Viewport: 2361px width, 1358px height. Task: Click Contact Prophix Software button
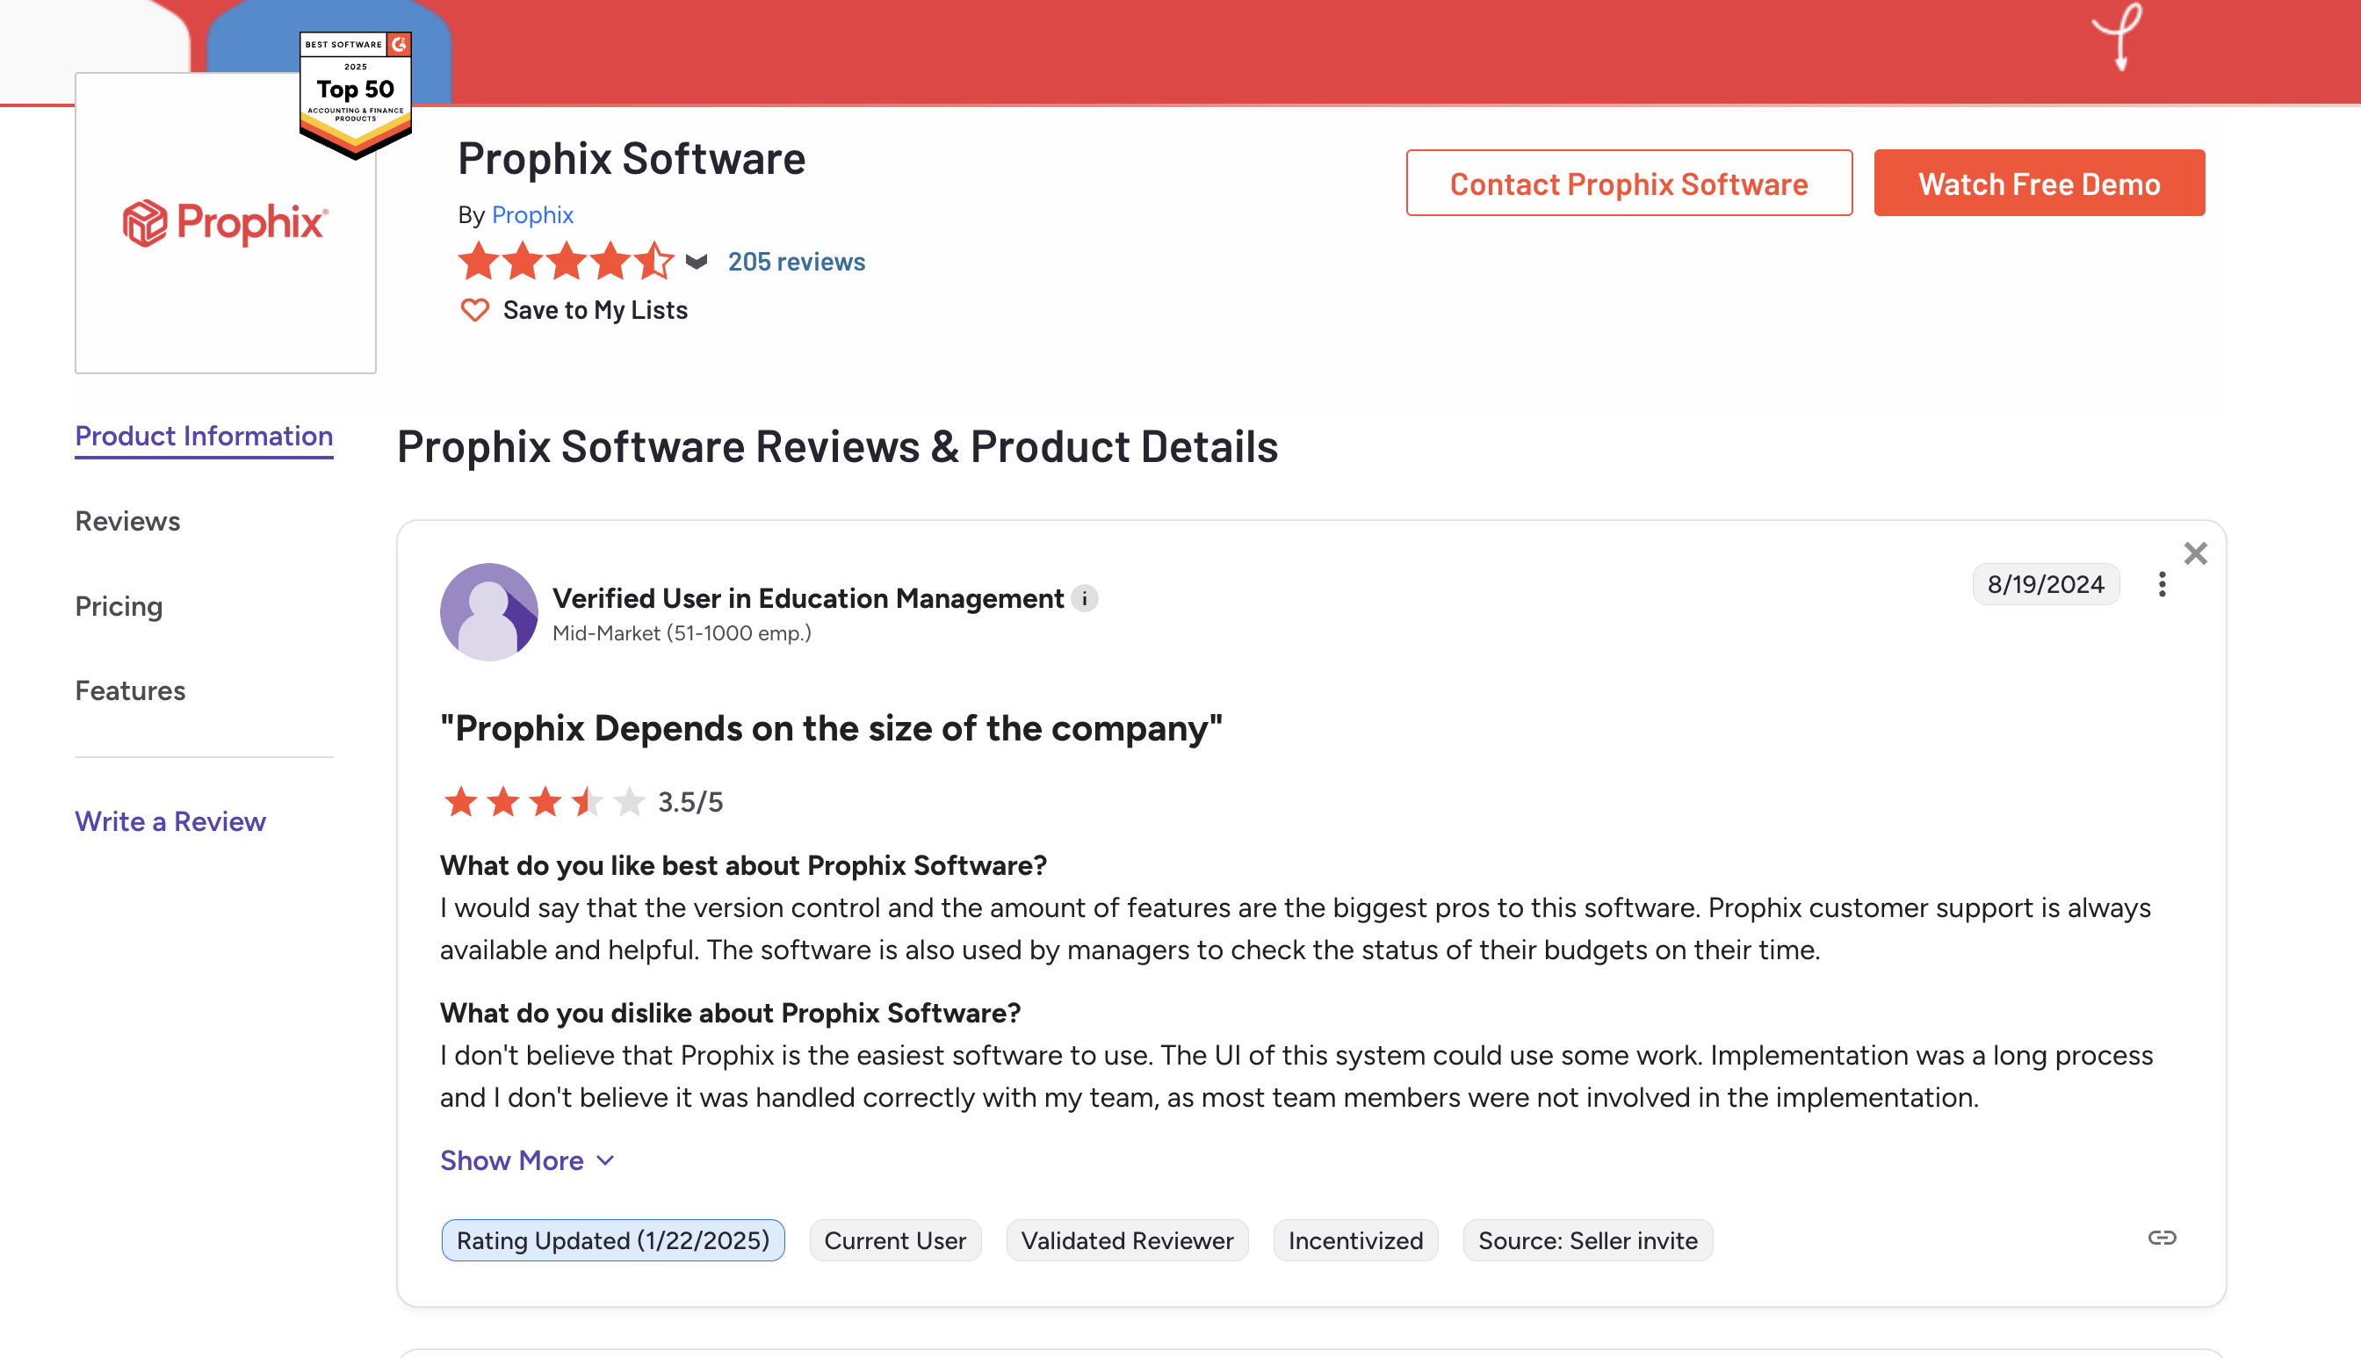coord(1629,183)
